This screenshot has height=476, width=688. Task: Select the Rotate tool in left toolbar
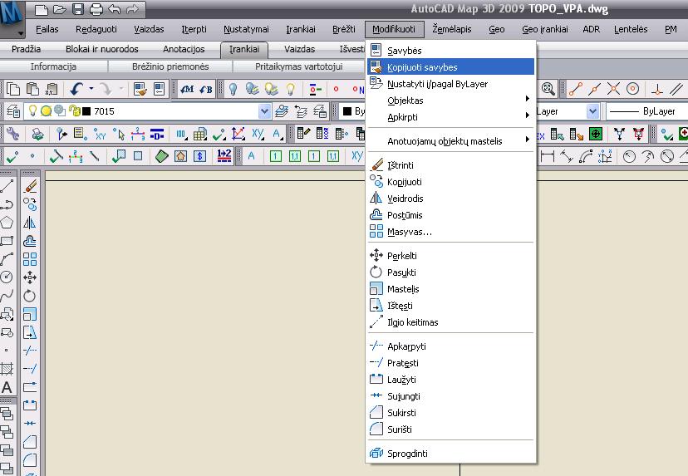point(30,296)
